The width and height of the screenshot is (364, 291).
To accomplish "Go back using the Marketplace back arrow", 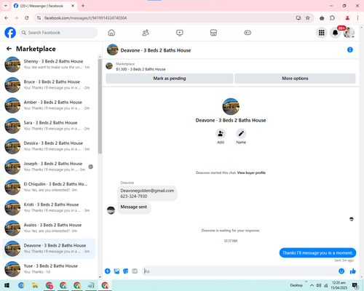I will coord(9,49).
